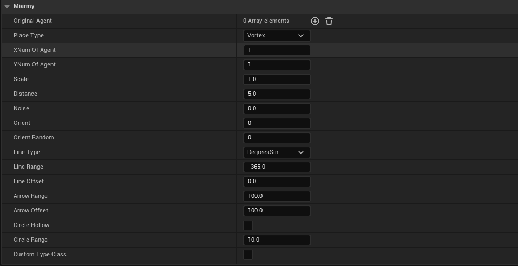Add element to Original Agent array
518x266 pixels.
315,21
